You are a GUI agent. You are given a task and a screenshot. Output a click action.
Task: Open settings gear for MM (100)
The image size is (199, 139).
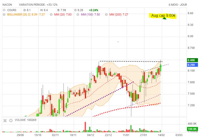point(78,14)
